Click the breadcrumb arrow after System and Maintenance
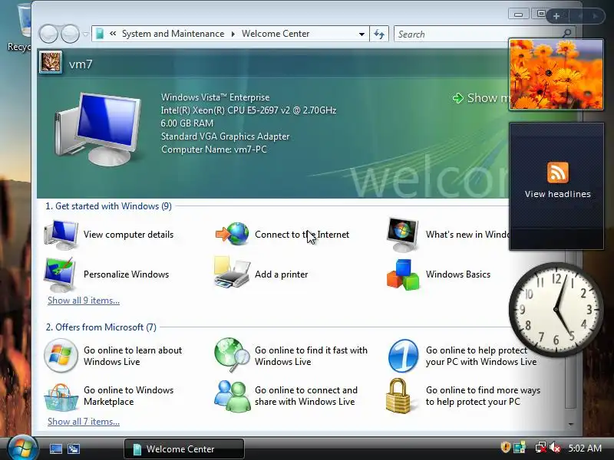 click(x=233, y=34)
